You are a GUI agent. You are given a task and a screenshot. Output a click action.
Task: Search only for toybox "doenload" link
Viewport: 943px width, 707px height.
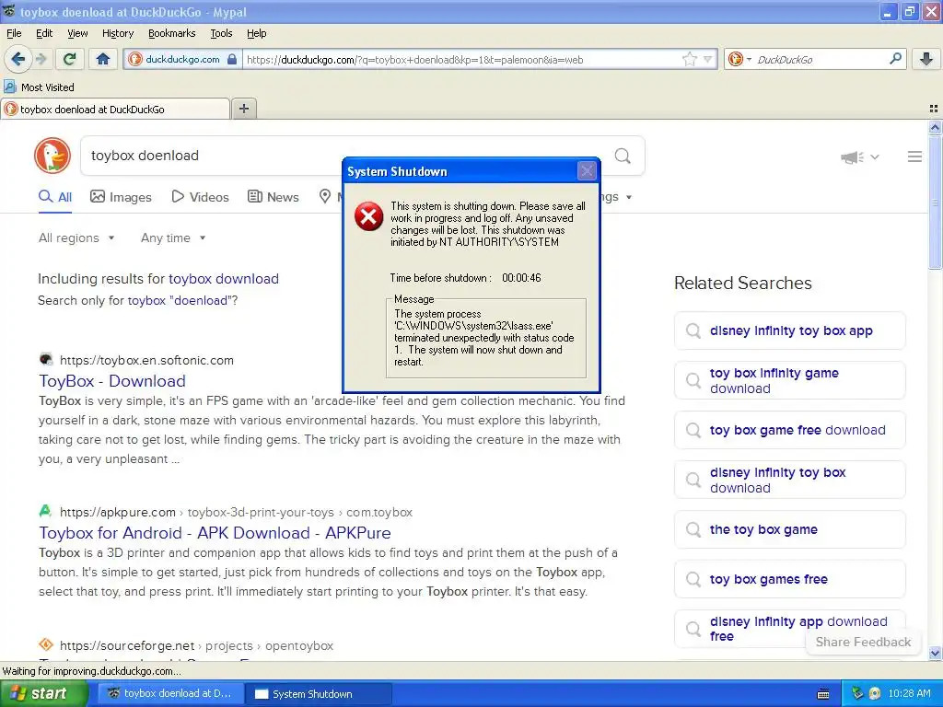point(178,301)
